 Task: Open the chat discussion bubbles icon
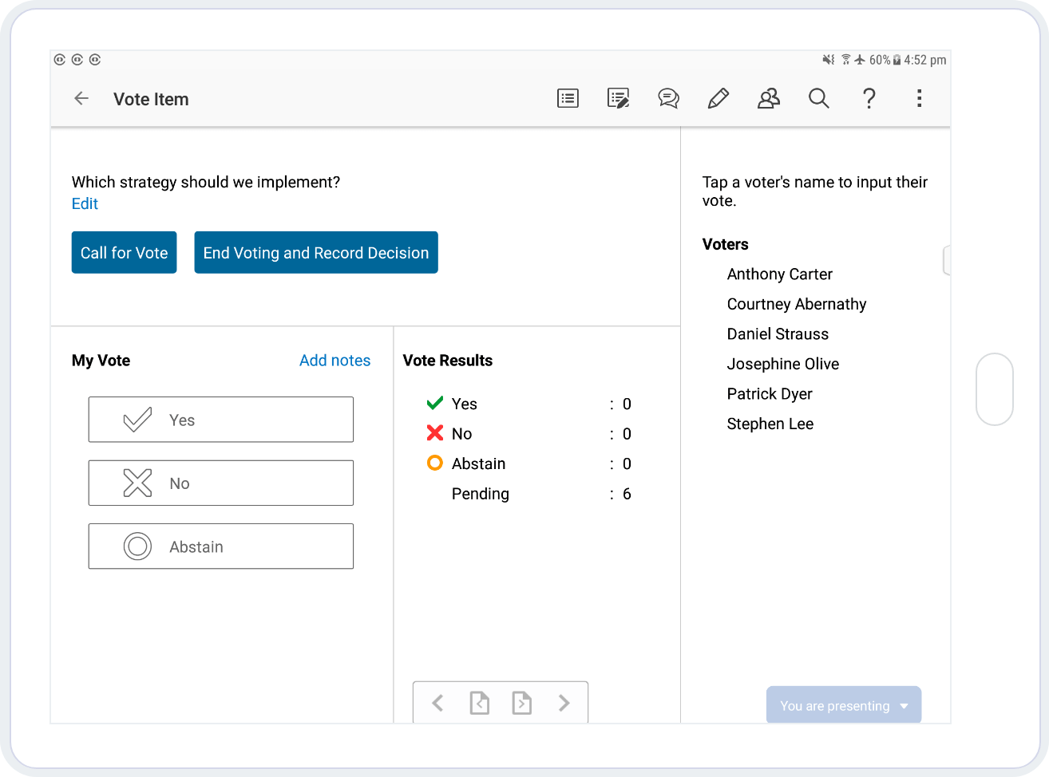(668, 99)
